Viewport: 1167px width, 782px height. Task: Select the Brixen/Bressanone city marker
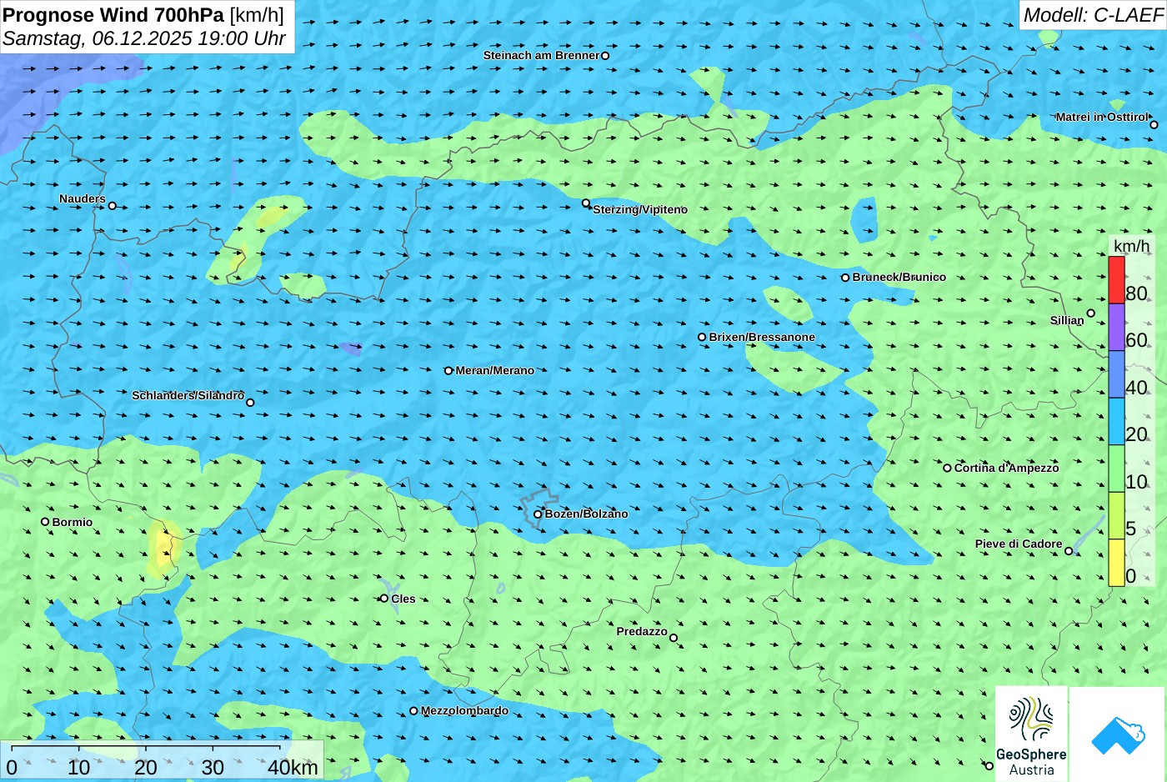pos(702,338)
